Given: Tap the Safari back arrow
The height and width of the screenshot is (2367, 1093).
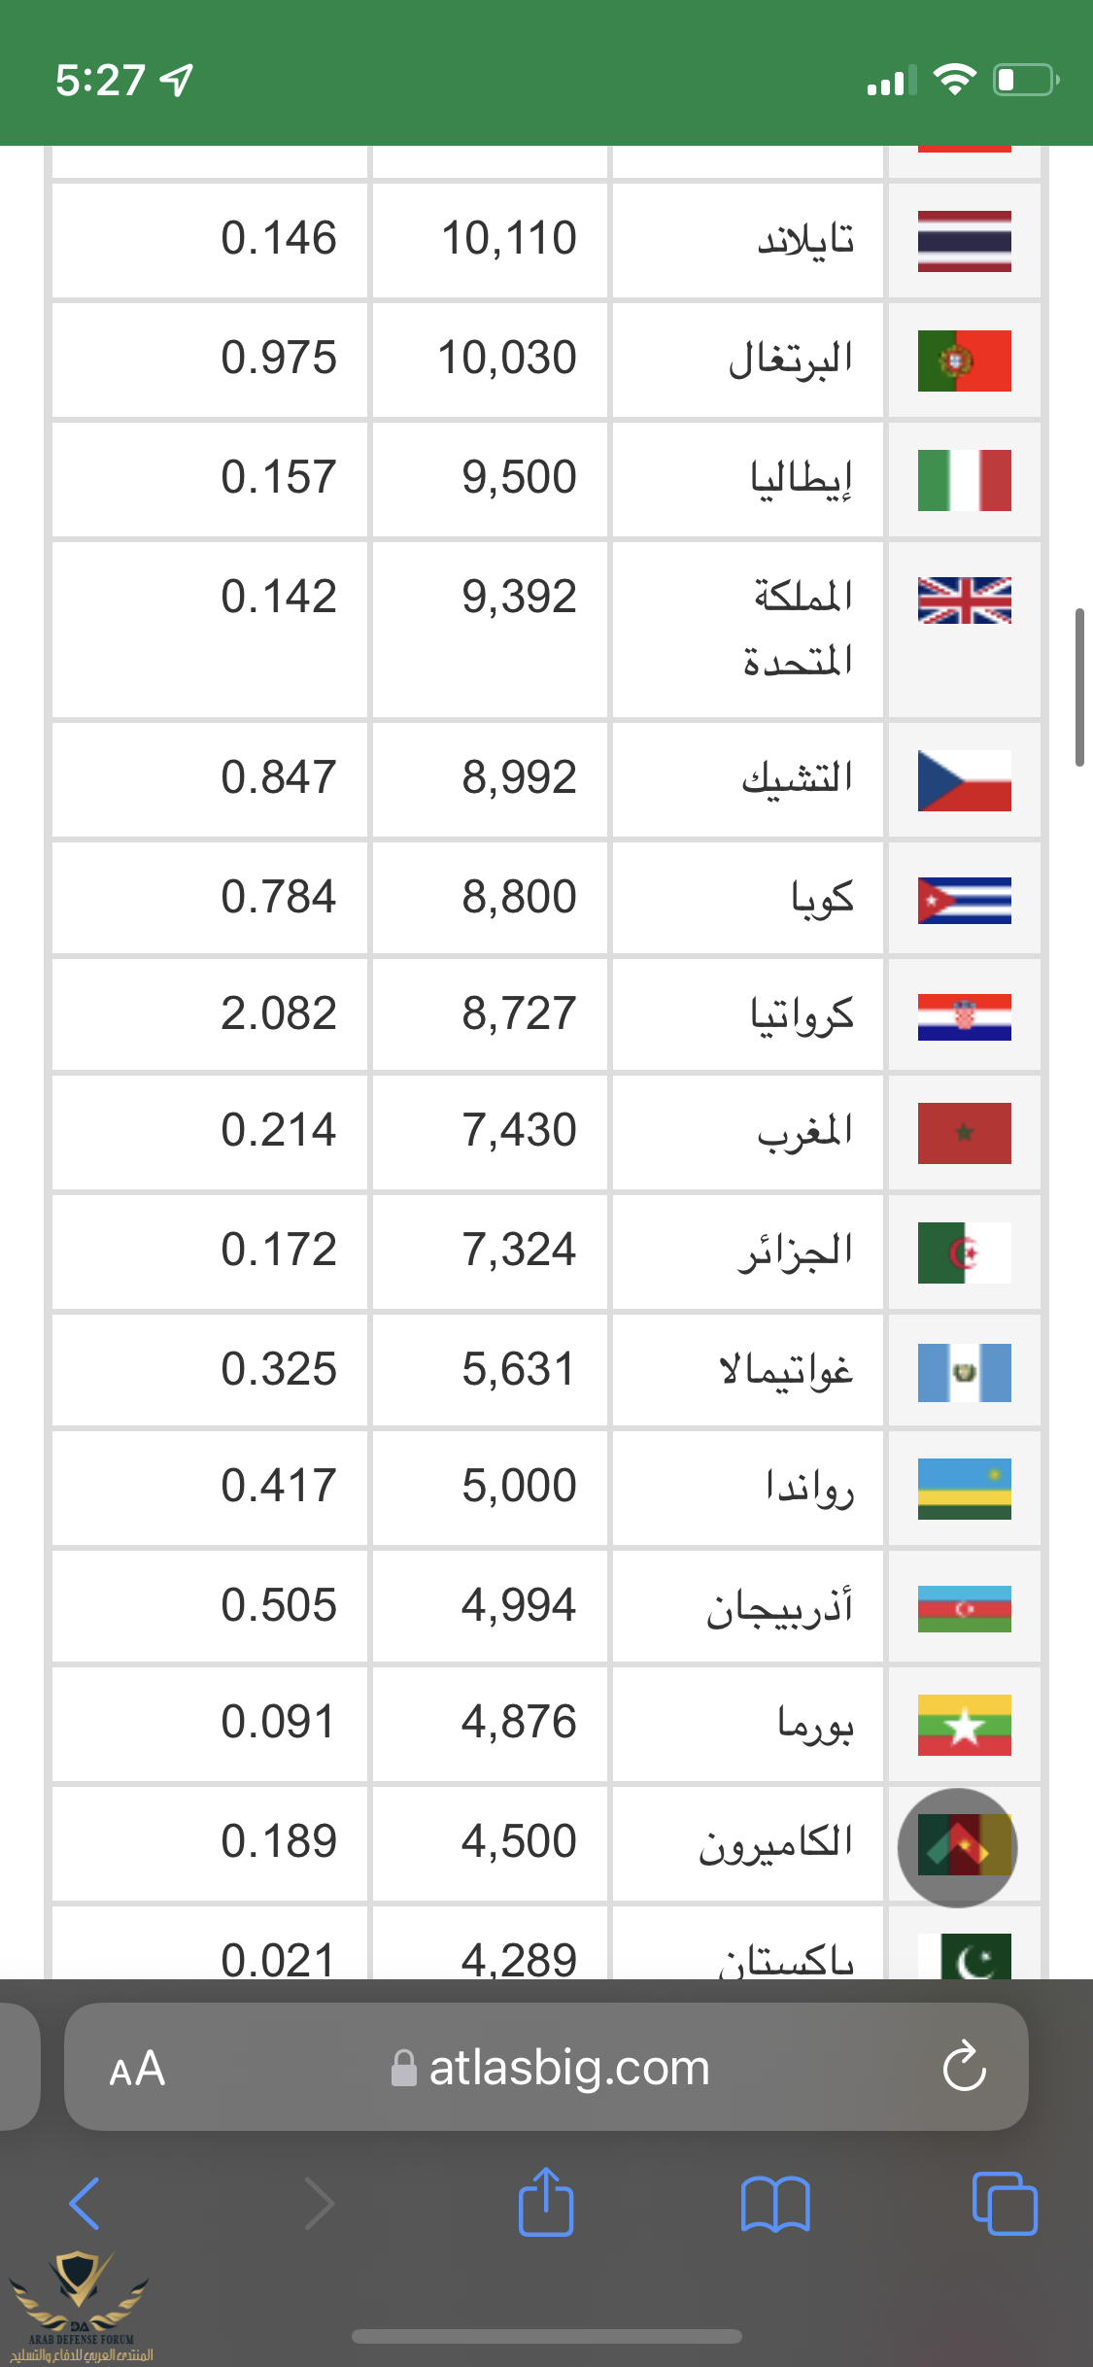Looking at the screenshot, I should pos(85,2203).
